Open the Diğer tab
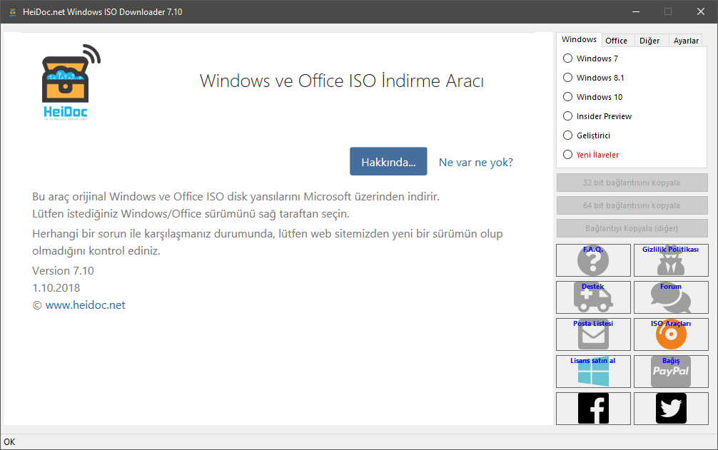The image size is (718, 450). pos(649,41)
